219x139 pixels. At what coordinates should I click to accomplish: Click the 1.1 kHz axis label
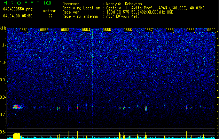coord(3,45)
